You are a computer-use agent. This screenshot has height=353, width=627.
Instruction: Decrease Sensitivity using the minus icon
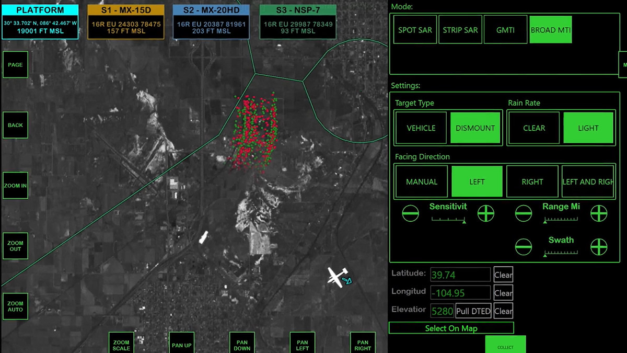[410, 213]
